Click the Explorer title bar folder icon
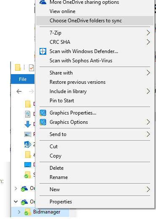 coord(18,67)
